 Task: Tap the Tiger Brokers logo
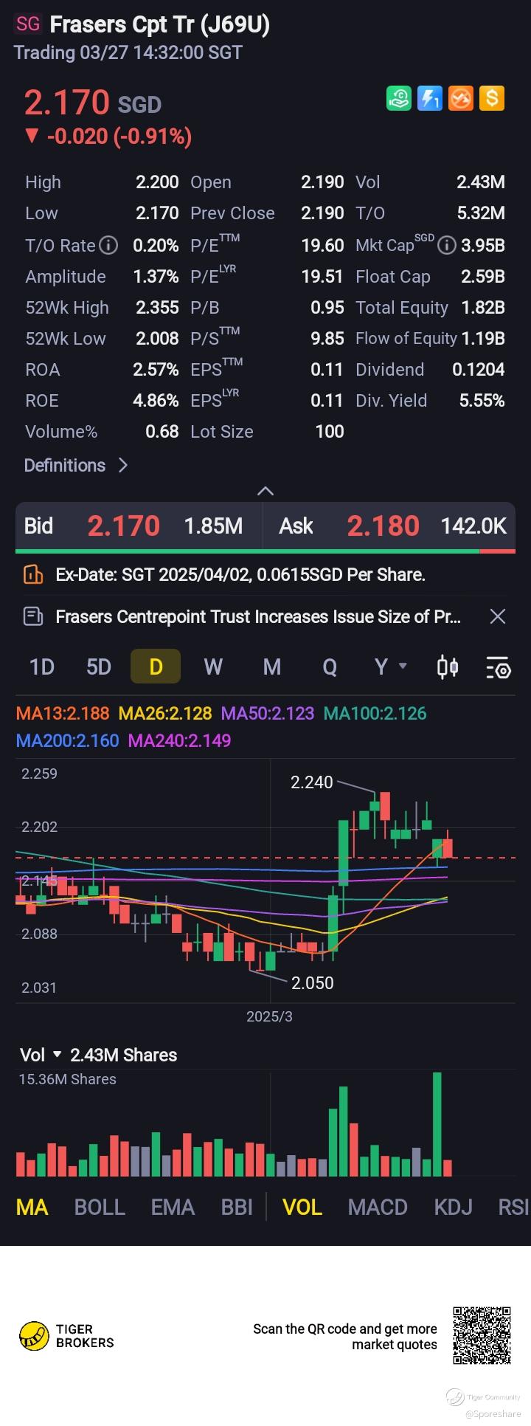tap(66, 1336)
